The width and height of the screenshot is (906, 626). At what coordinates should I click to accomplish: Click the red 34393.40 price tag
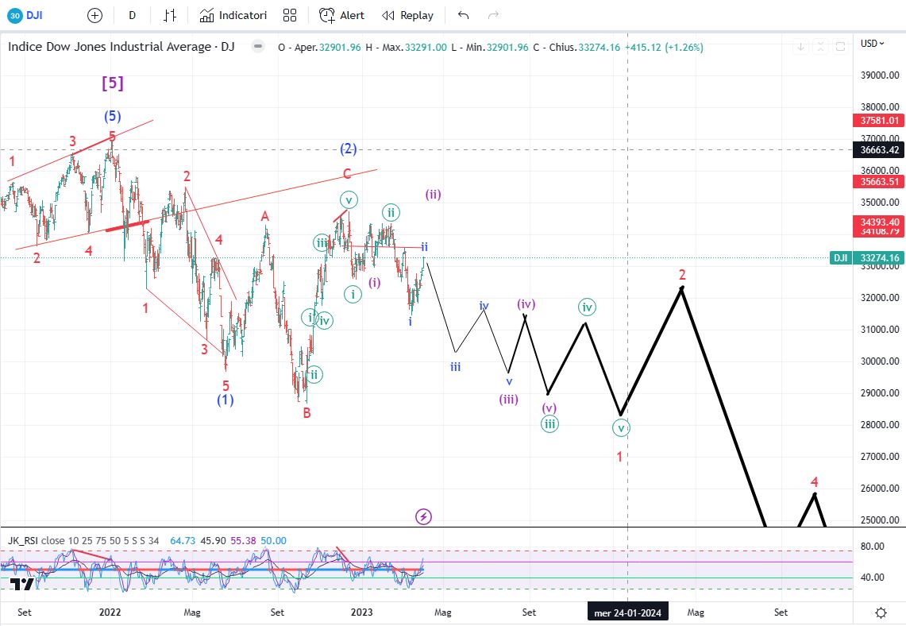[x=879, y=222]
